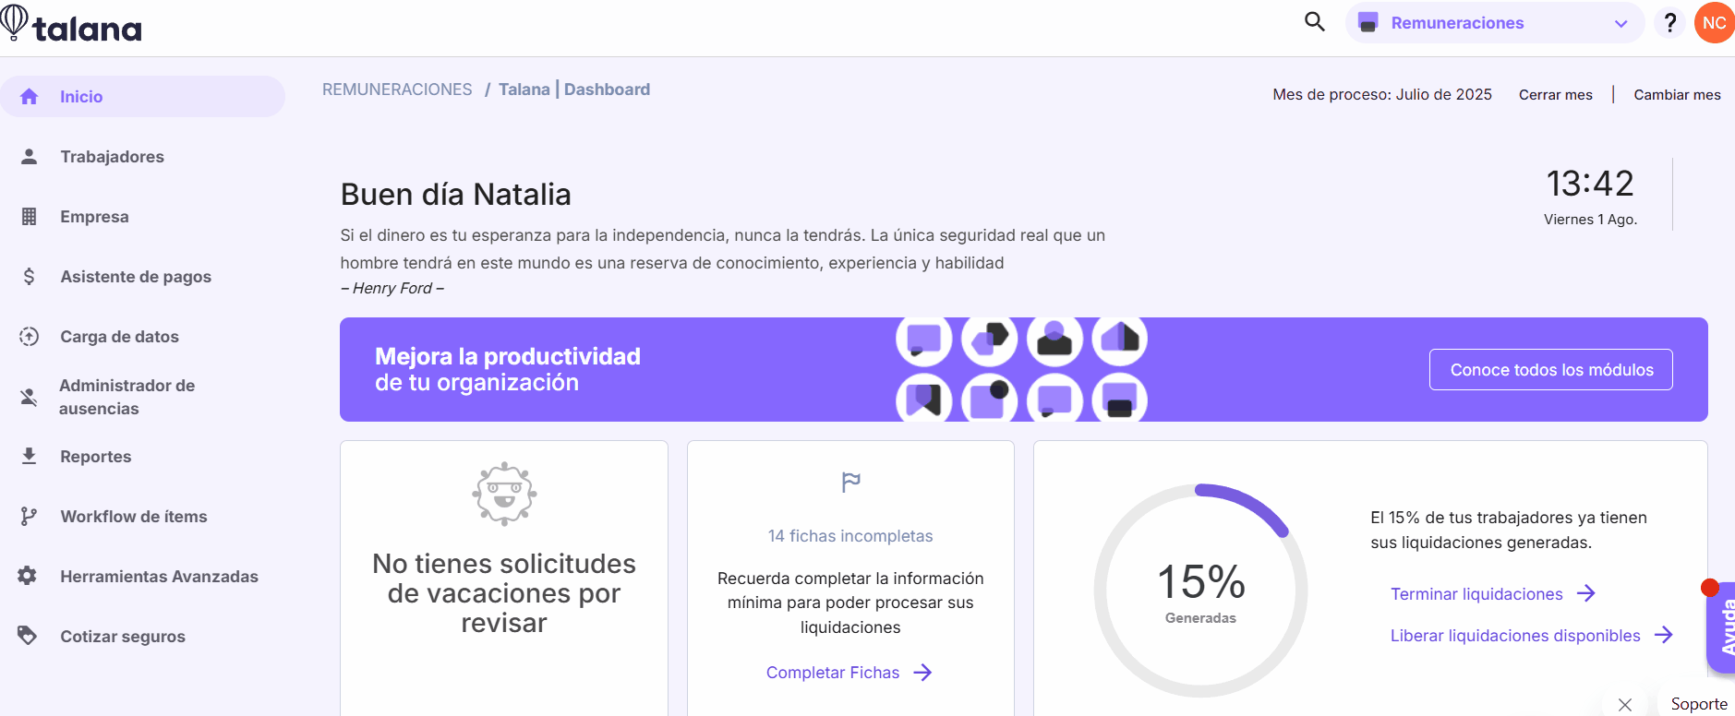Click REMUNERACIONES breadcrumb
1735x716 pixels.
point(397,89)
